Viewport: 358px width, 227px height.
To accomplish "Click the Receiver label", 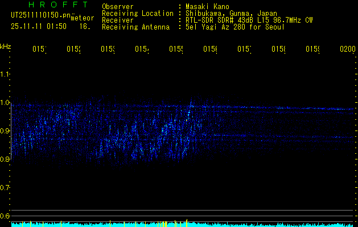I will [118, 20].
